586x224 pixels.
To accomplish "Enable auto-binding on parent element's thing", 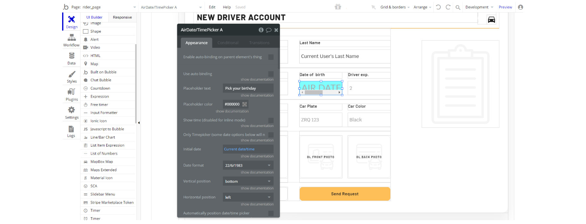I will (x=271, y=57).
